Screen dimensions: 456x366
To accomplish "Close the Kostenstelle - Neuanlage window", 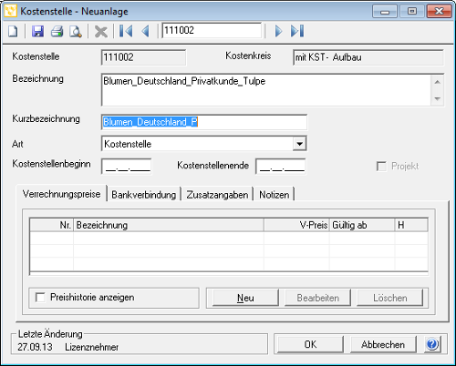I will 439,12.
